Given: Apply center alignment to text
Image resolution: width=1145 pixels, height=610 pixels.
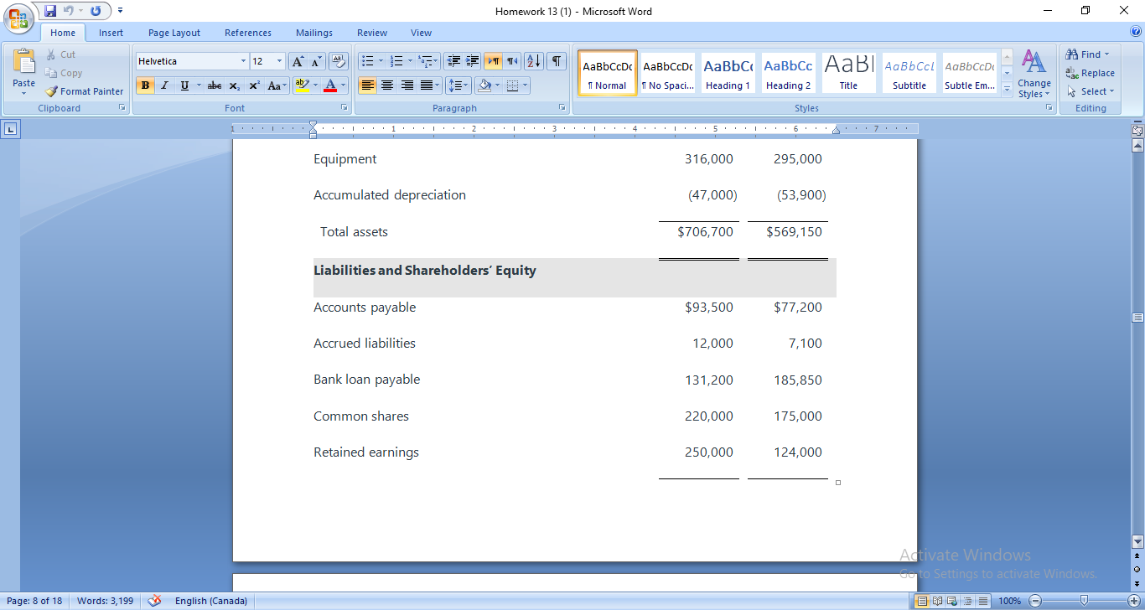Looking at the screenshot, I should 387,85.
